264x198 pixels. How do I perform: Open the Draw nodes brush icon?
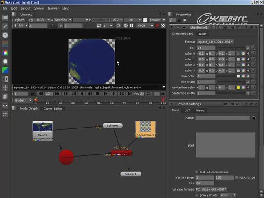click(x=5, y=26)
